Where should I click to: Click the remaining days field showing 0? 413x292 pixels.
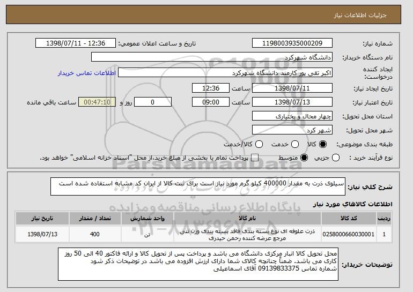[153, 102]
